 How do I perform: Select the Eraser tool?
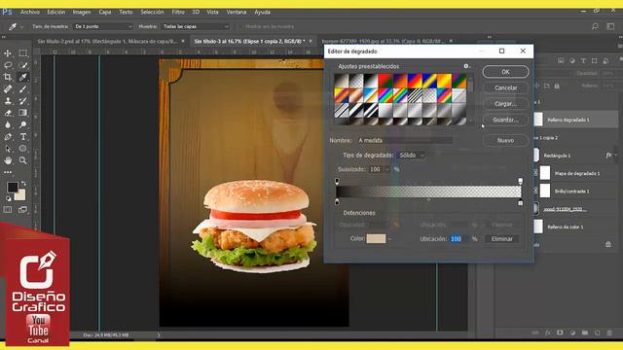[8, 113]
